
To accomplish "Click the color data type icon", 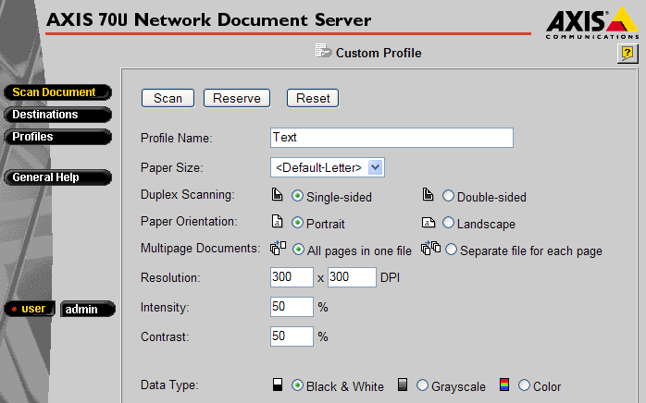I will [504, 385].
